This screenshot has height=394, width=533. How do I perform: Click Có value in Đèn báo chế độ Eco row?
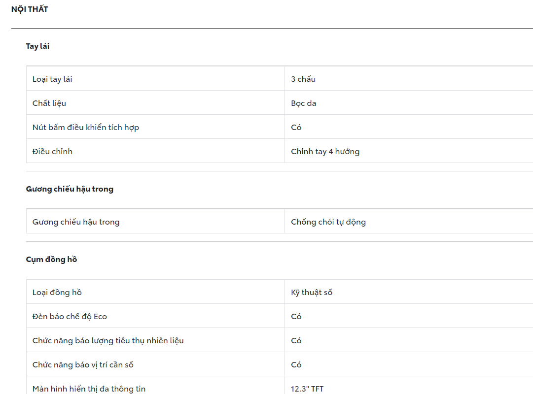click(x=296, y=317)
